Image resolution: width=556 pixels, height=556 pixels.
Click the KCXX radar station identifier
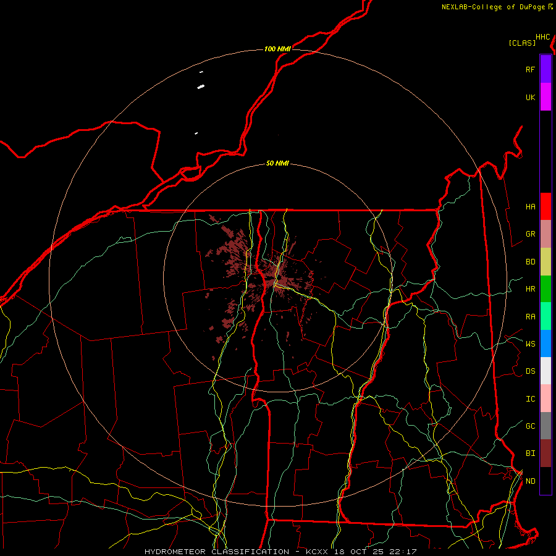pyautogui.click(x=317, y=552)
